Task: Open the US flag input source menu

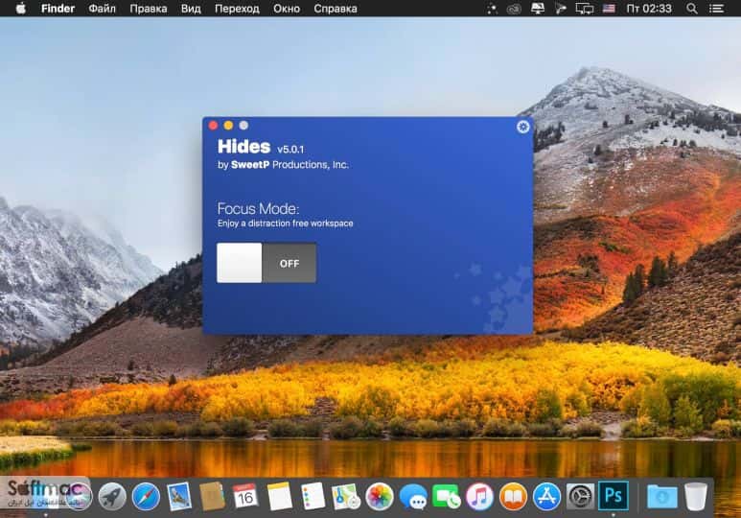Action: [609, 9]
